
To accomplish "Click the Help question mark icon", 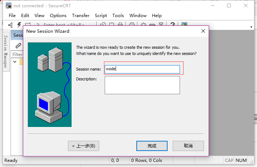I will (172, 24).
